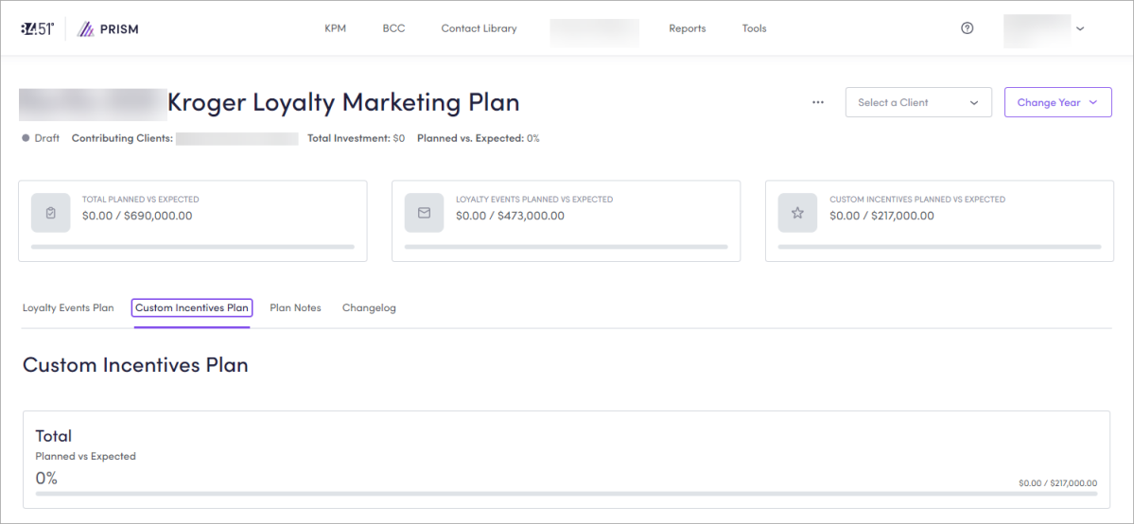Click Reports in the top navigation
Screen dimensions: 1134x524
click(687, 28)
